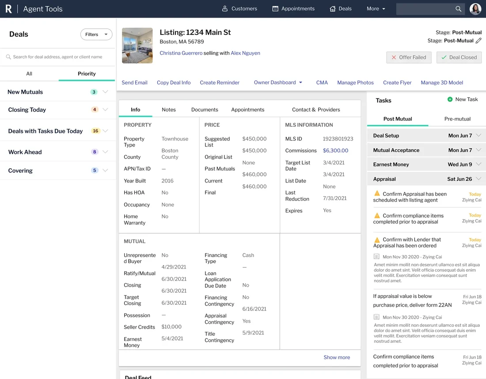Click warning icon beside Confirm with Lender task
Image resolution: width=486 pixels, height=379 pixels.
click(377, 239)
